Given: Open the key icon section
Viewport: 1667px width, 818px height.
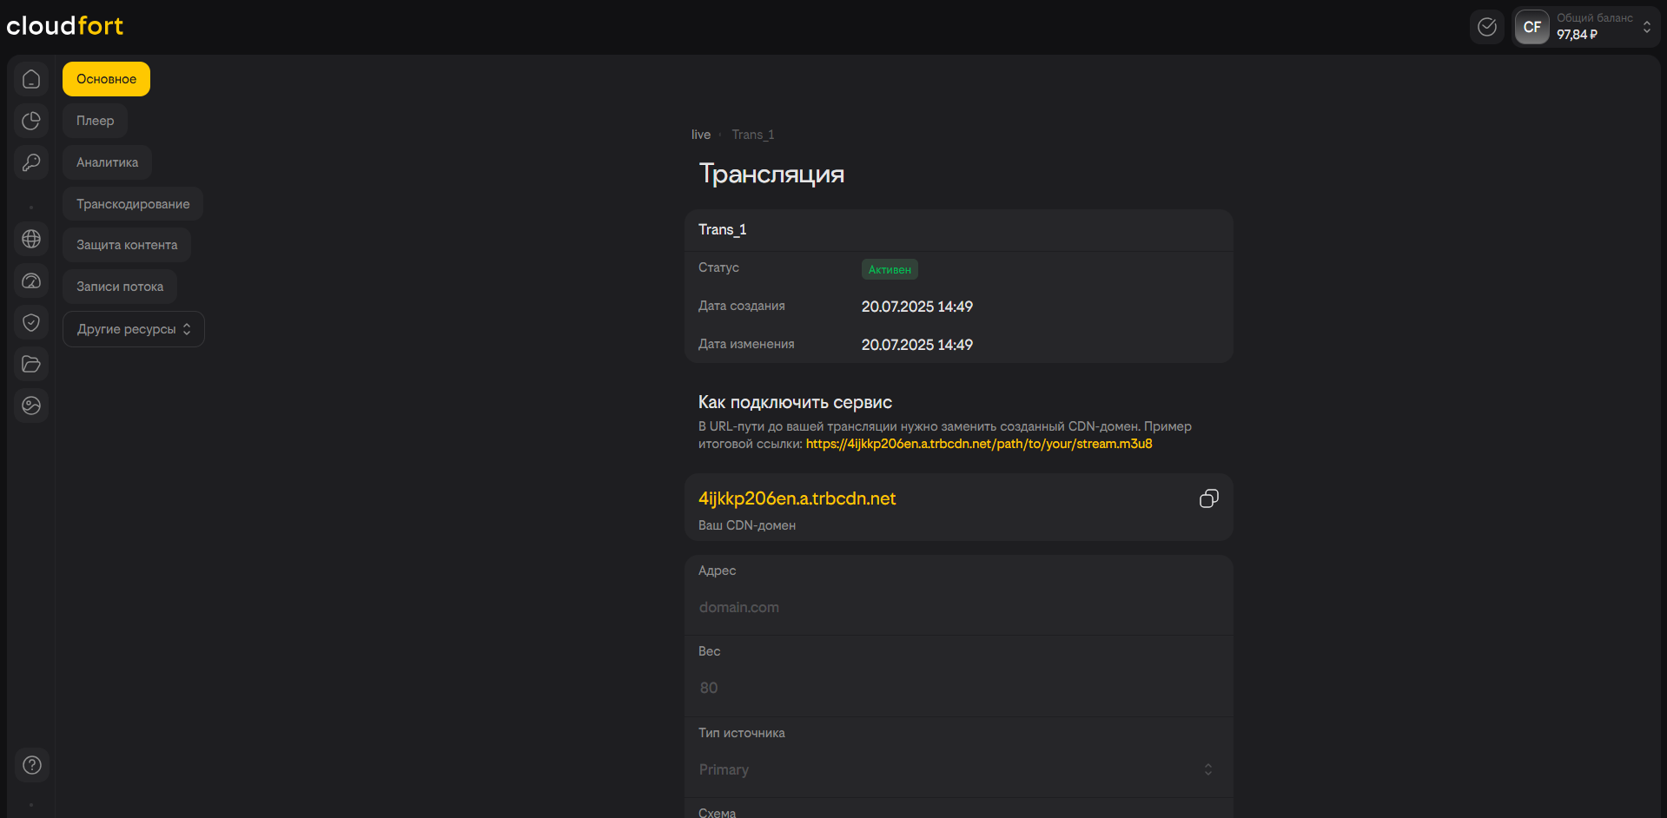Looking at the screenshot, I should [31, 162].
